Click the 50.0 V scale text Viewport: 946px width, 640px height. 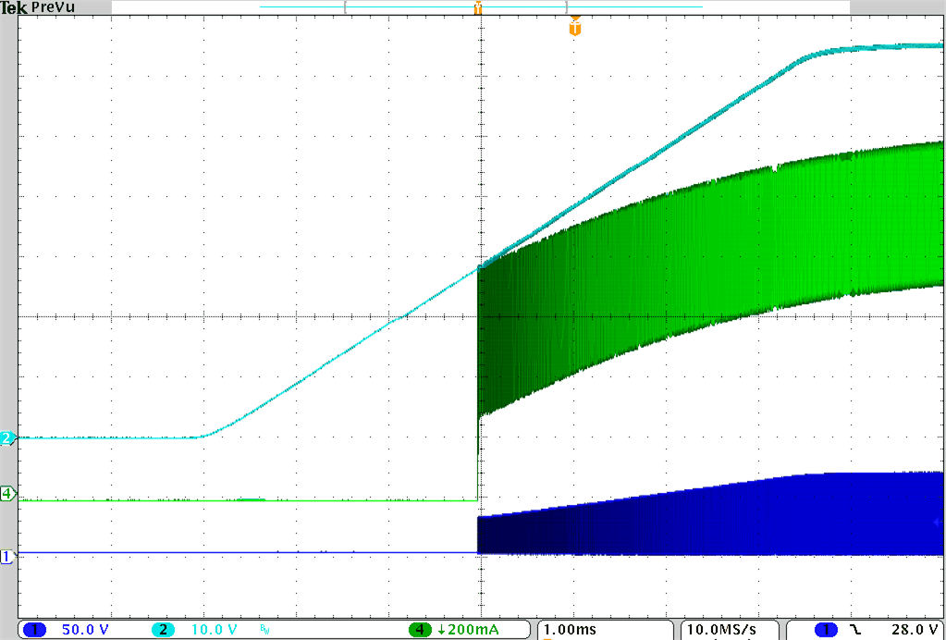tap(83, 629)
